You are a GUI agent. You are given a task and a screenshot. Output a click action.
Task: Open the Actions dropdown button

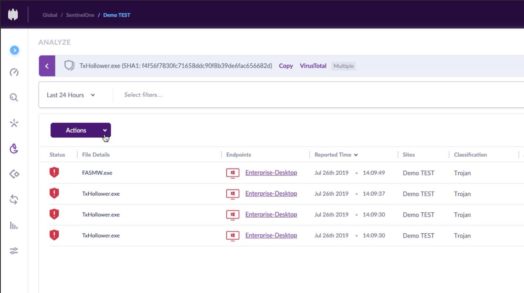pyautogui.click(x=81, y=130)
